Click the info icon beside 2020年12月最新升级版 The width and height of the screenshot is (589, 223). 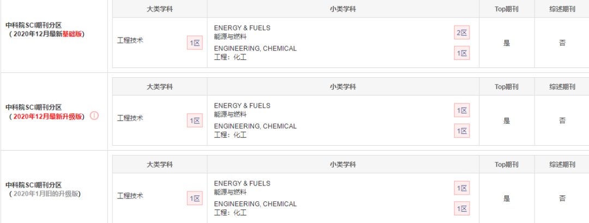(x=94, y=116)
